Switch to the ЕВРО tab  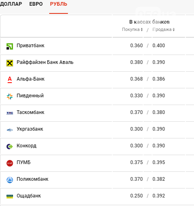click(36, 4)
